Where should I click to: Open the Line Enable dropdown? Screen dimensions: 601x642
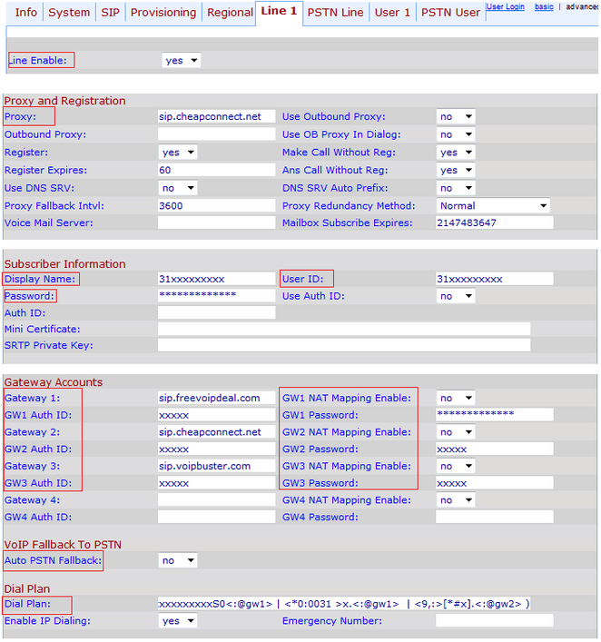pos(181,60)
